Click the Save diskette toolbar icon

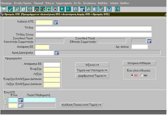(4, 9)
